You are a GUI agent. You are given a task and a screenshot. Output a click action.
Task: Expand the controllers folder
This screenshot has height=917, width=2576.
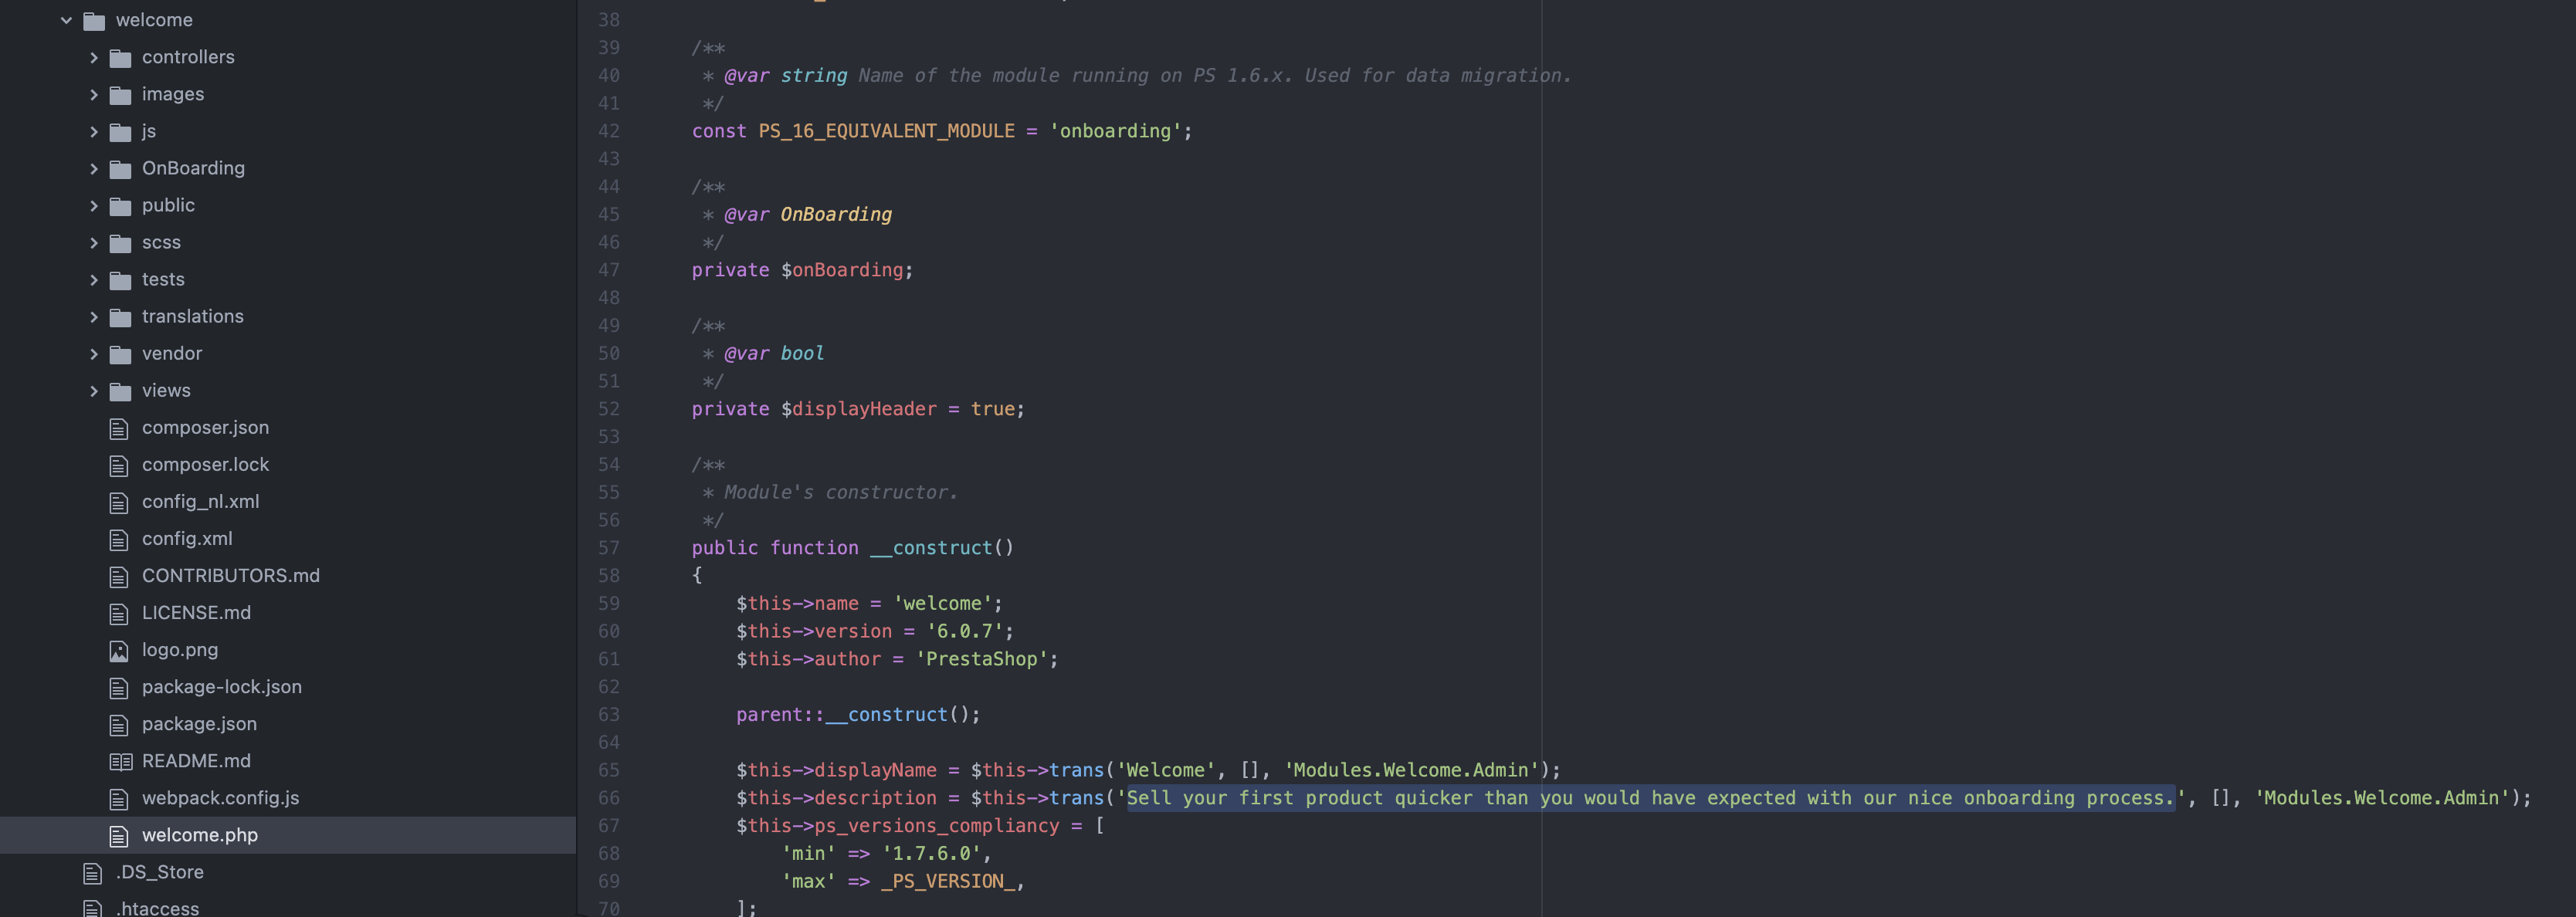pos(93,57)
